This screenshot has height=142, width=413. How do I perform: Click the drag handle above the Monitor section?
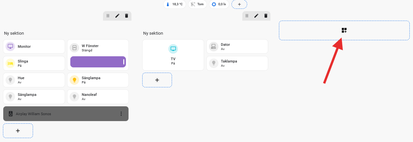tap(108, 16)
